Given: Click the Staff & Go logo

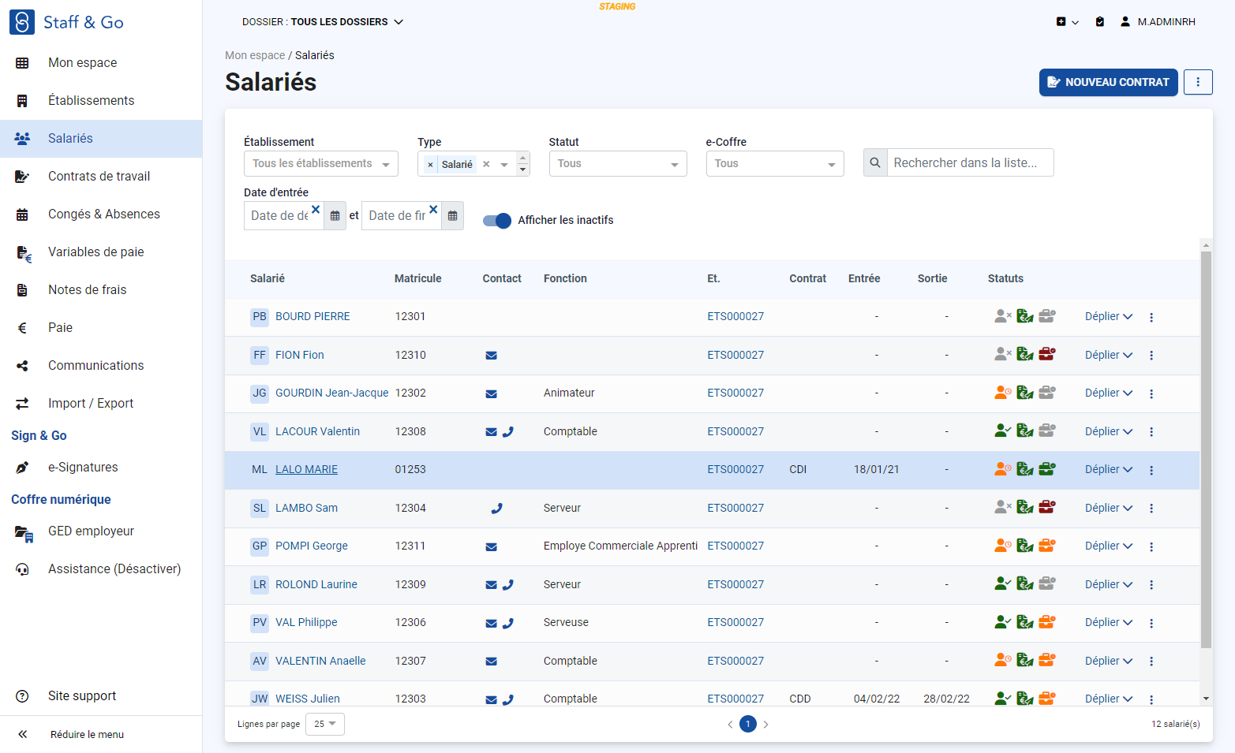Looking at the screenshot, I should point(66,22).
